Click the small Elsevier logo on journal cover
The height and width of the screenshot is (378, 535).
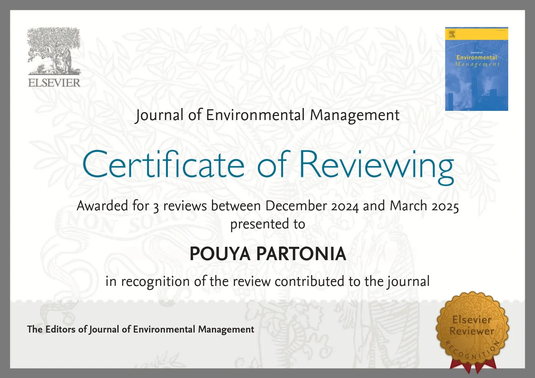coord(452,34)
